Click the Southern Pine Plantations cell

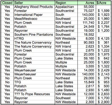coord(34,35)
